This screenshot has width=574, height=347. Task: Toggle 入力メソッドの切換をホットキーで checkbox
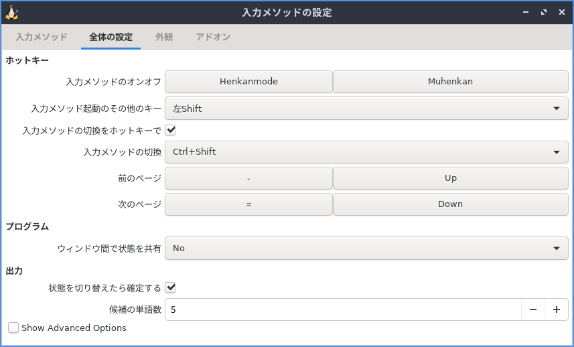tap(170, 130)
